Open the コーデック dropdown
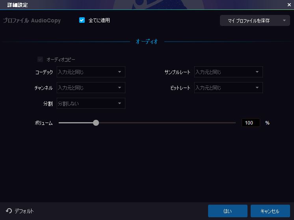Screen dimensions: 294x220 pyautogui.click(x=91, y=72)
